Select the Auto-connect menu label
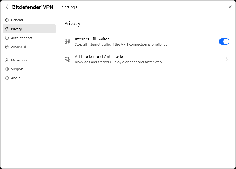 22,38
